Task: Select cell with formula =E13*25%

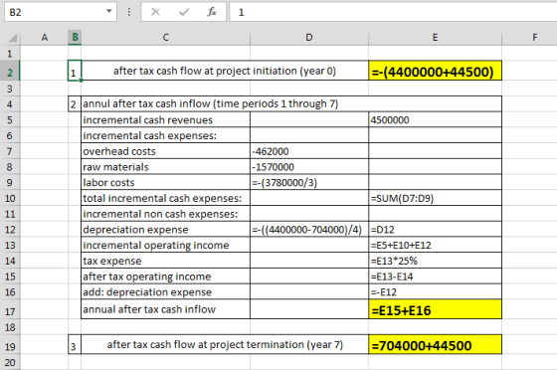Action: 436,261
